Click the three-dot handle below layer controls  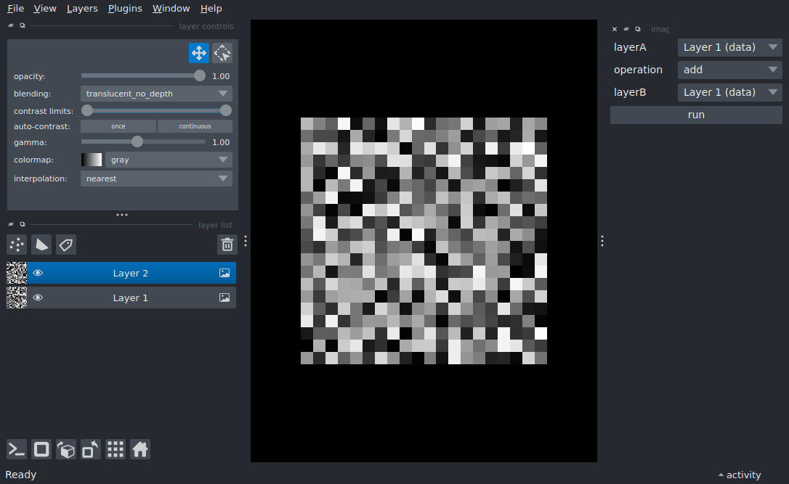pyautogui.click(x=122, y=215)
